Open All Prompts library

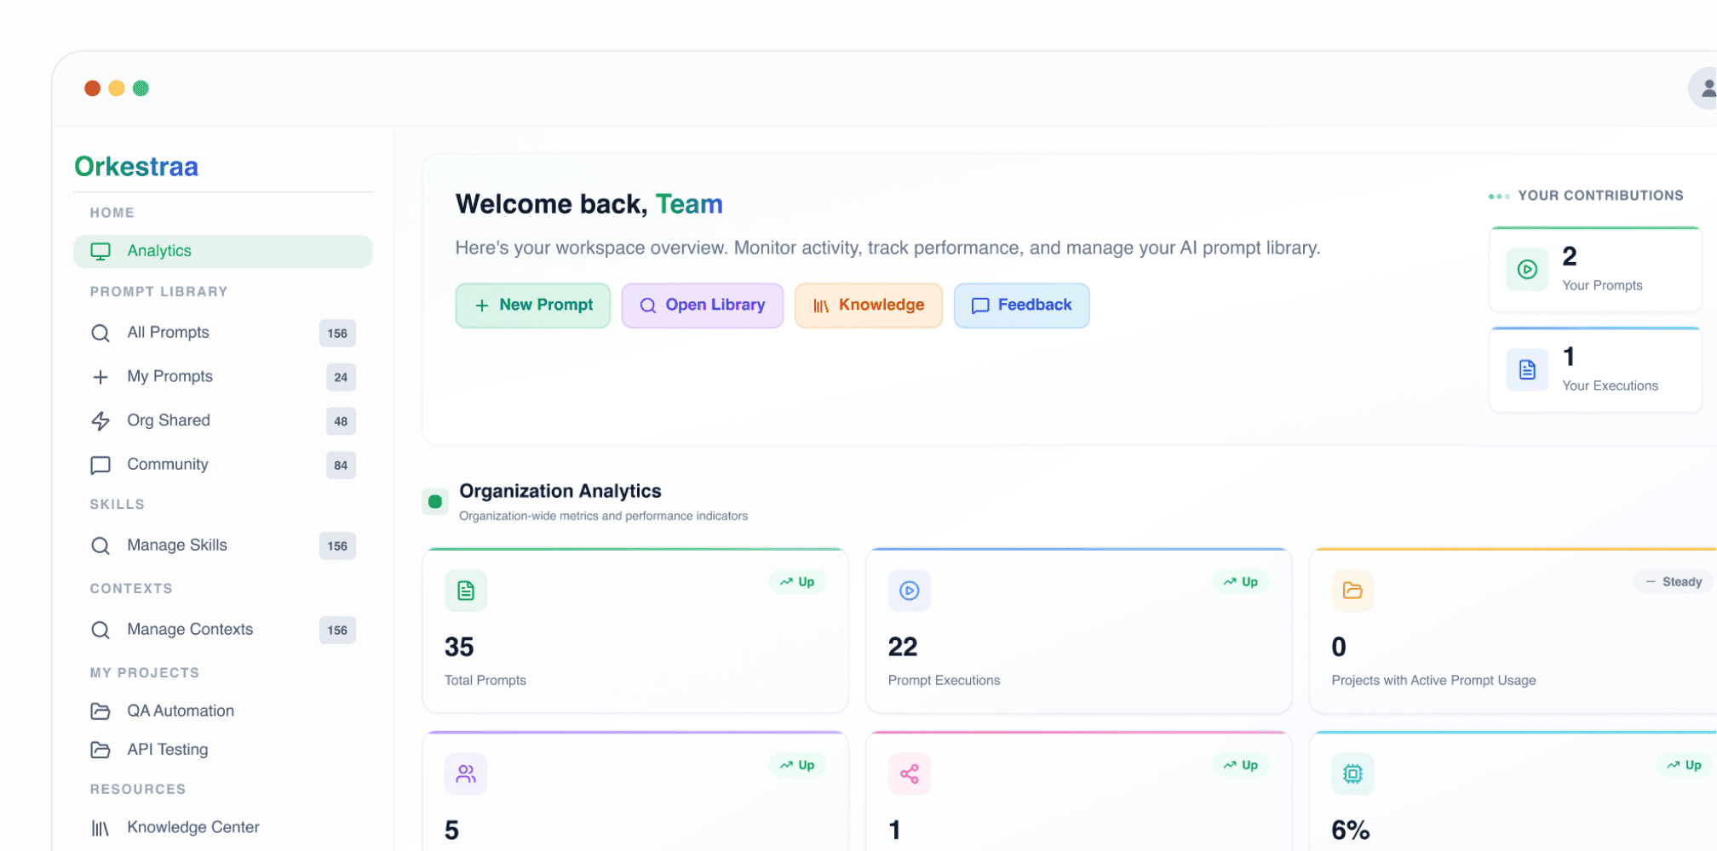(x=222, y=333)
